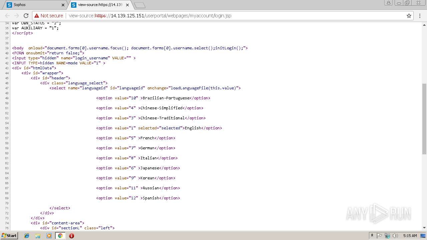Screen dimensions: 427x240
Task: Click the 'htmlData' div source line
Action: coord(34,68)
